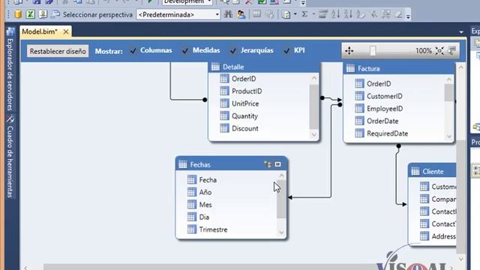Select the Quantity column in Detalle
The height and width of the screenshot is (270, 480).
(244, 116)
